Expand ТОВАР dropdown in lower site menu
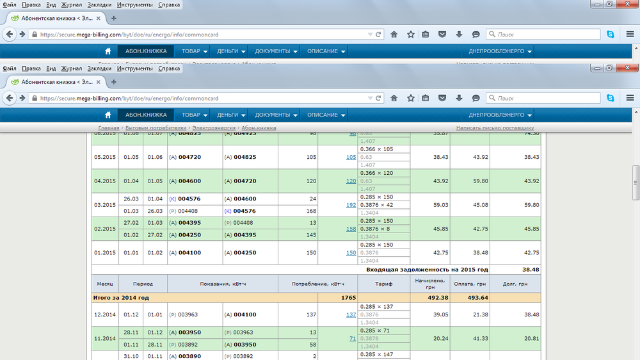Viewport: 640px width, 360px height. pos(195,115)
